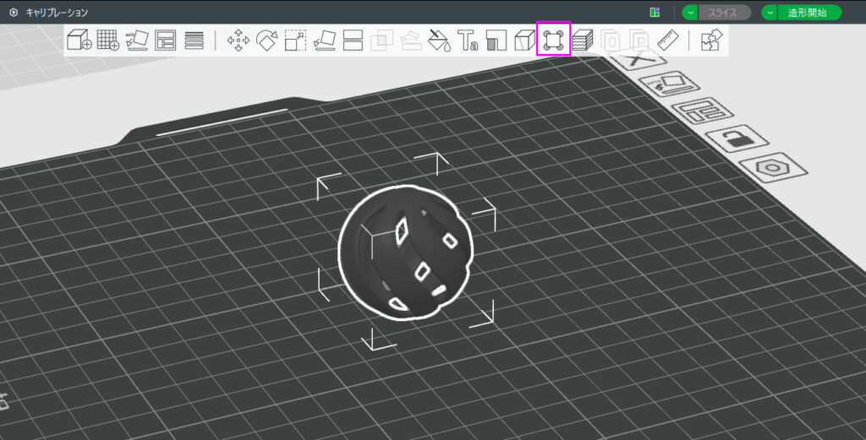The height and width of the screenshot is (440, 866).
Task: Open the ruler Measure tool
Action: 668,40
